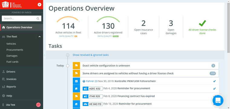Click yellow flag icon on vehicle configuration task
This screenshot has width=230, height=109.
76,66
